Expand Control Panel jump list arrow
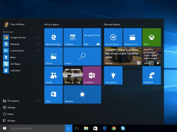177x132 pixels. [x=38, y=51]
